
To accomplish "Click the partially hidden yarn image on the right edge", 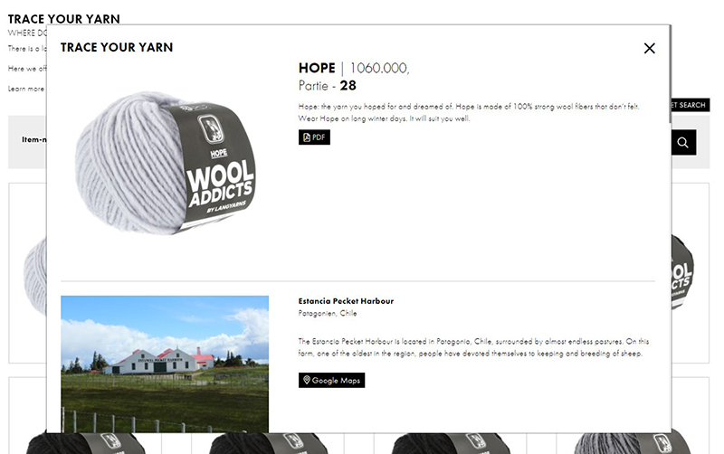I will point(683,271).
